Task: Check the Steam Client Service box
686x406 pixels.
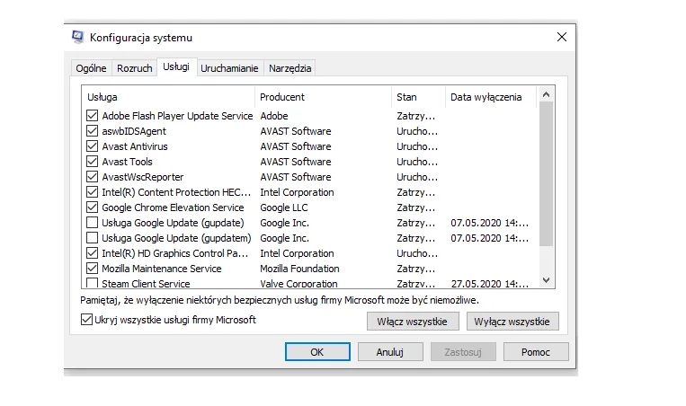Action: point(92,284)
